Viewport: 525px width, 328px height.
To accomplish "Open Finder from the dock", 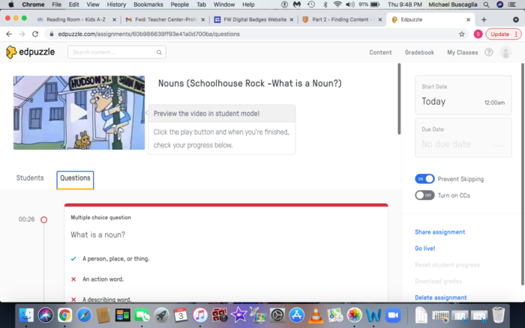I will 26,315.
